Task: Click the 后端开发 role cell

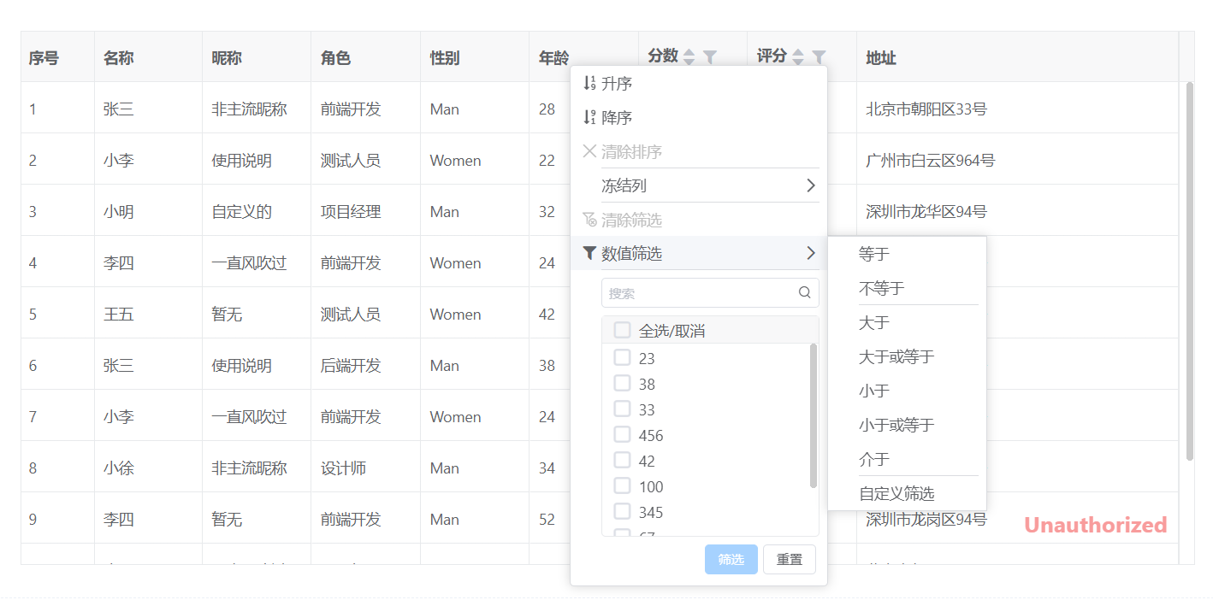Action: (365, 365)
